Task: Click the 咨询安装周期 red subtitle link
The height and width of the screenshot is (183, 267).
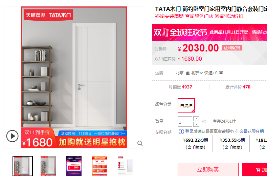Action: click(169, 16)
